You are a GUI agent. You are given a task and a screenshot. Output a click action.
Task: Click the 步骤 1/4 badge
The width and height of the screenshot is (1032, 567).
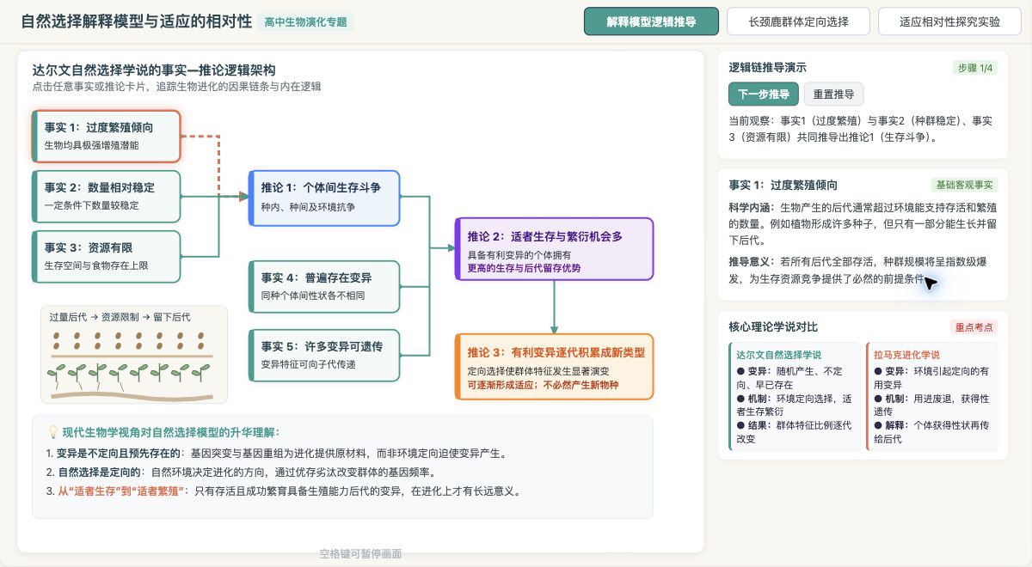(975, 68)
